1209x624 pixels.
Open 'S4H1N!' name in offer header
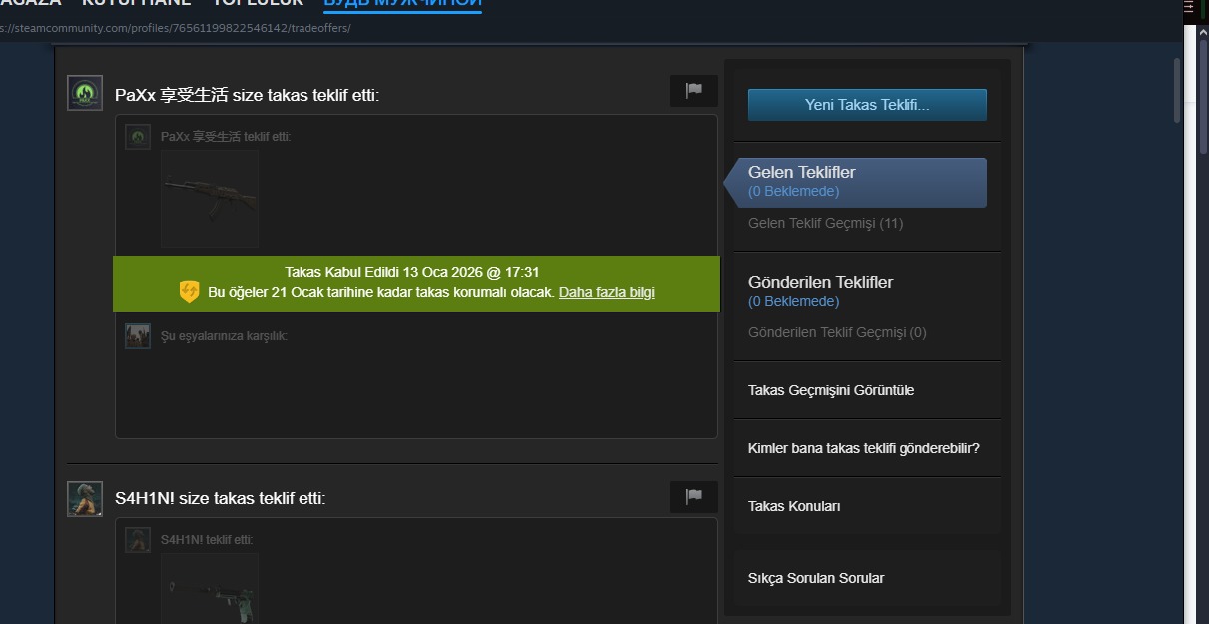tap(145, 498)
